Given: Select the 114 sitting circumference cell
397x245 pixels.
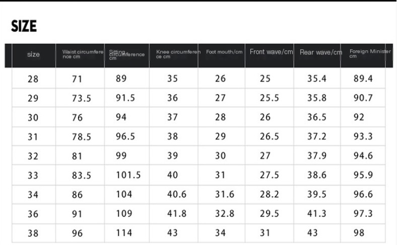Looking at the screenshot, I should pos(123,233).
